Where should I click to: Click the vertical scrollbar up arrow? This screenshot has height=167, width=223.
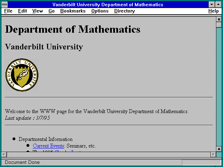point(219,19)
